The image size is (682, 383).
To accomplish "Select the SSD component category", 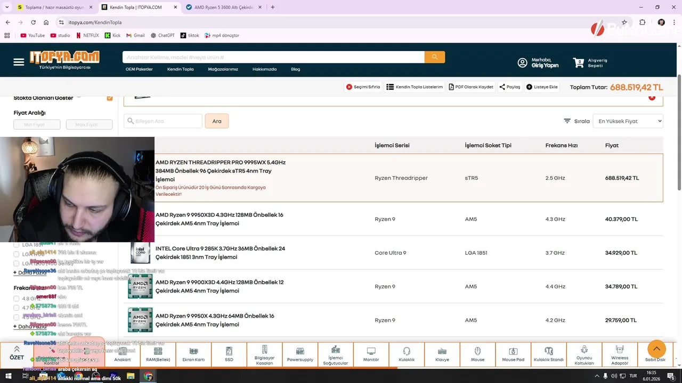I will [229, 355].
